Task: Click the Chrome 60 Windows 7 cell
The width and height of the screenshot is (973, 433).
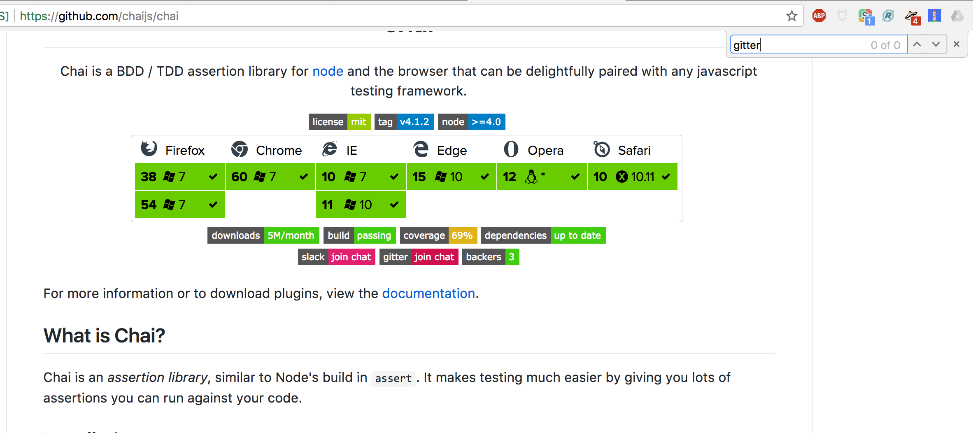Action: [270, 177]
